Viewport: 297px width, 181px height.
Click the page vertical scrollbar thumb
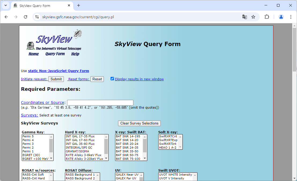[x=294, y=50]
